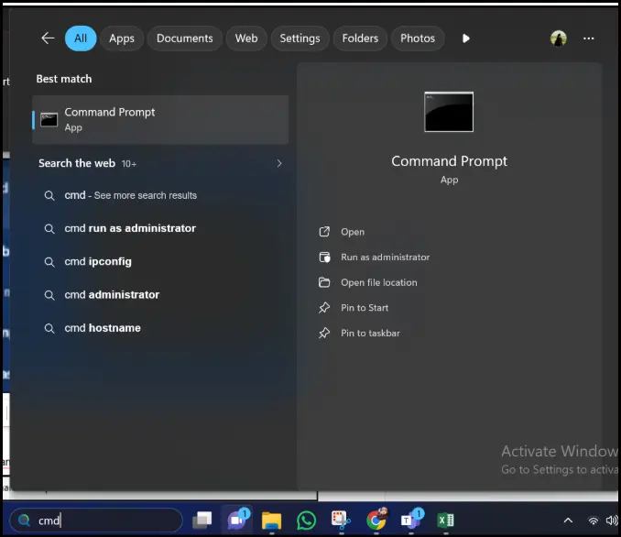Open Command Prompt best match result

click(160, 119)
